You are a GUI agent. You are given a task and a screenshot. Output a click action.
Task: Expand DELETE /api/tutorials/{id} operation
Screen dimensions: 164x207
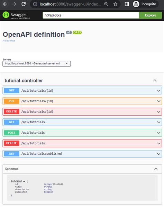[82, 112]
